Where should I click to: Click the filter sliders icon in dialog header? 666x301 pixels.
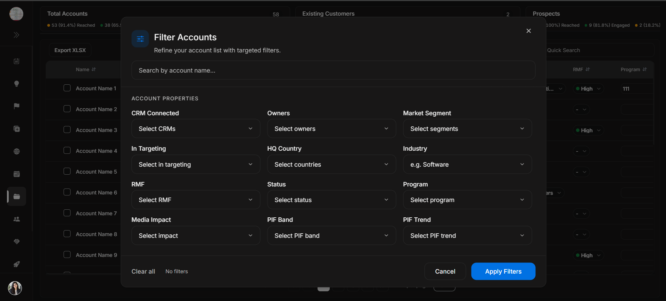140,39
